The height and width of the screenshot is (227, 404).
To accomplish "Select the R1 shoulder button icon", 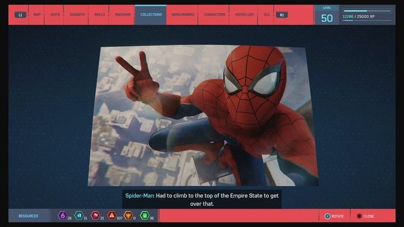I will (282, 15).
